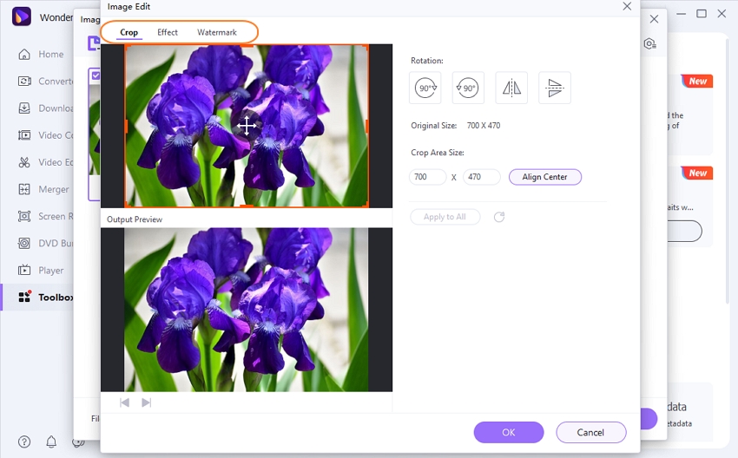Maximize the main Wondershare window
The width and height of the screenshot is (738, 458).
pos(702,14)
